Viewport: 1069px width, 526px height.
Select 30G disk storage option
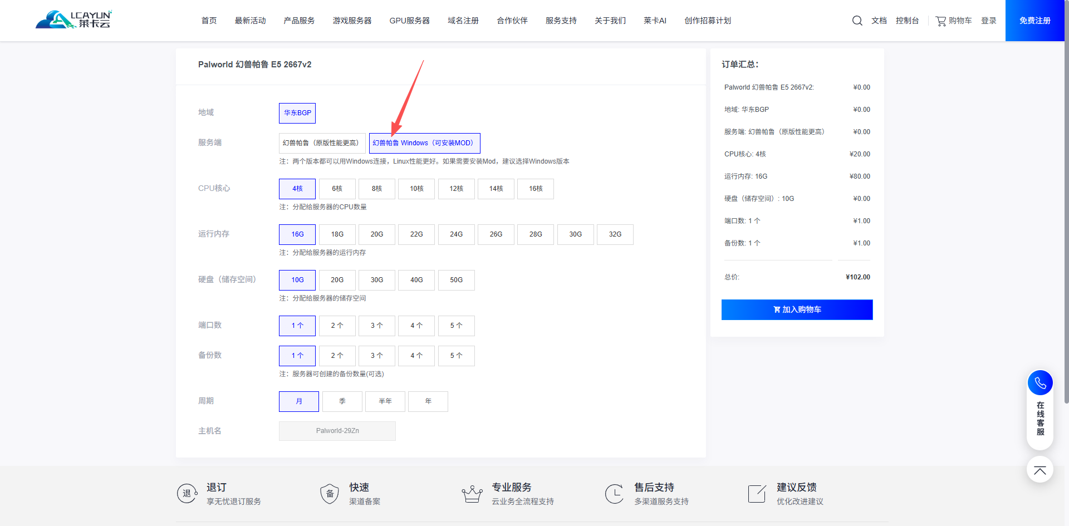point(377,280)
